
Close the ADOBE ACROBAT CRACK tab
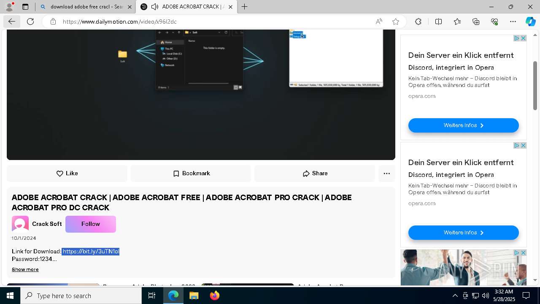230,7
